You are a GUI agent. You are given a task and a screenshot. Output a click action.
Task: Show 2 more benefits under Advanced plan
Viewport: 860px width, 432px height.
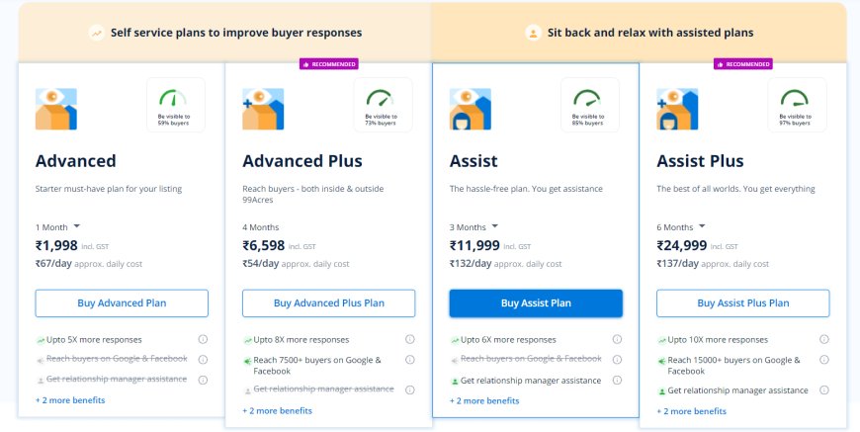70,400
